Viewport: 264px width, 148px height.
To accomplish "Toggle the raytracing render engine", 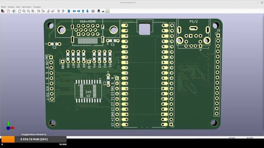I will pyautogui.click(x=14, y=11).
